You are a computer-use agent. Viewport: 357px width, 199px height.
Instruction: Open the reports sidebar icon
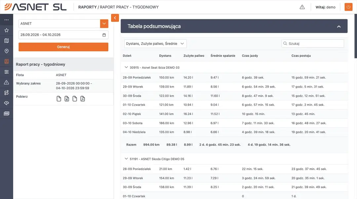pos(6,61)
